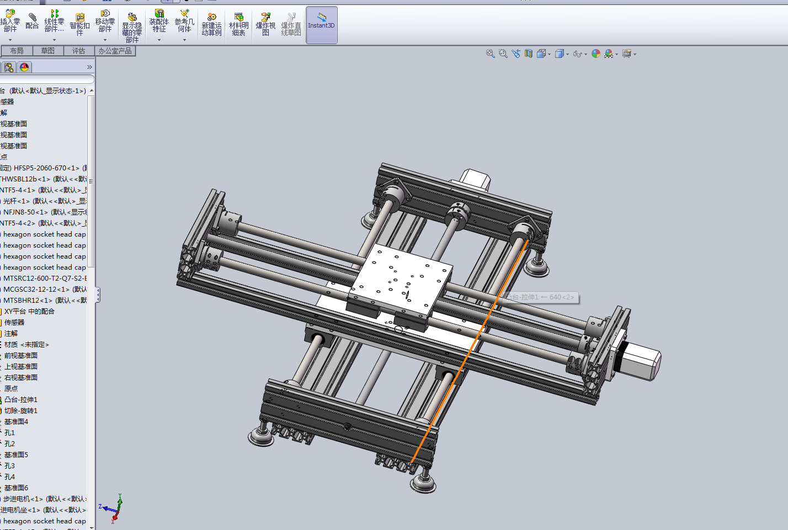Switch to the 办公室产品 tab
The image size is (788, 530).
pyautogui.click(x=115, y=51)
